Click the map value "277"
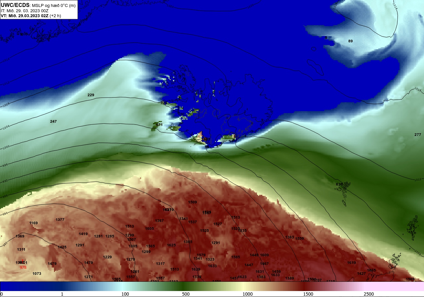Image resolution: width=424 pixels, height=297 pixels. (x=418, y=135)
